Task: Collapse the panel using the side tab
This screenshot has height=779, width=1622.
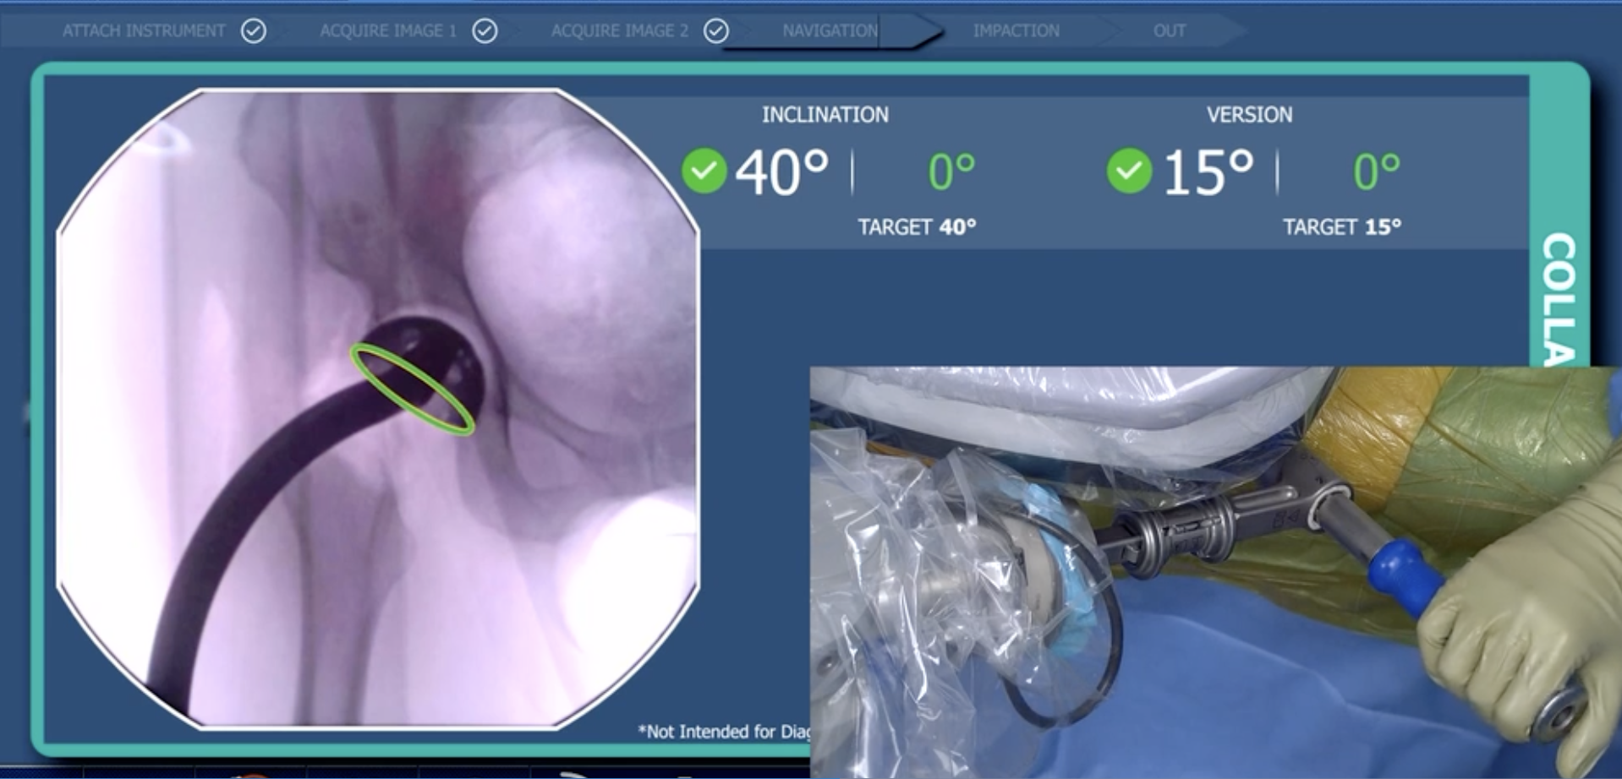Action: point(1559,296)
